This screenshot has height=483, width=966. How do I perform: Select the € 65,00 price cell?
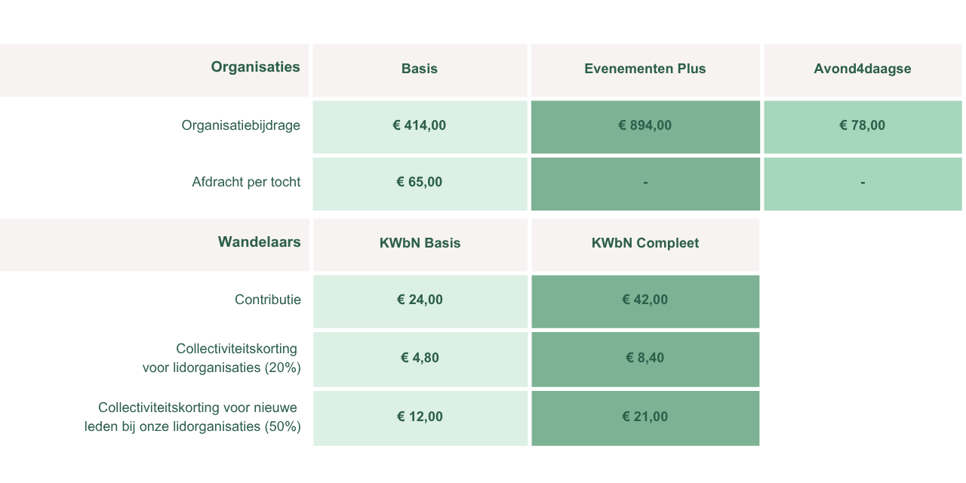click(x=420, y=182)
